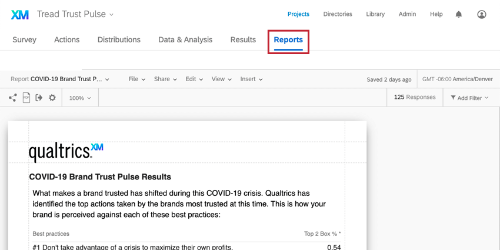Click Add Filter dropdown
Image resolution: width=500 pixels, height=250 pixels.
point(469,98)
